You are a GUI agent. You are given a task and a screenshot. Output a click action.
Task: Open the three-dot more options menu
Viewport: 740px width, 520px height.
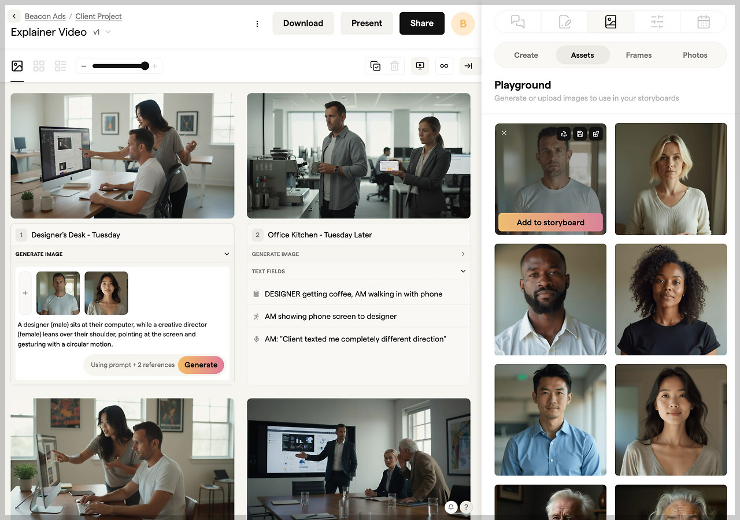pos(257,24)
